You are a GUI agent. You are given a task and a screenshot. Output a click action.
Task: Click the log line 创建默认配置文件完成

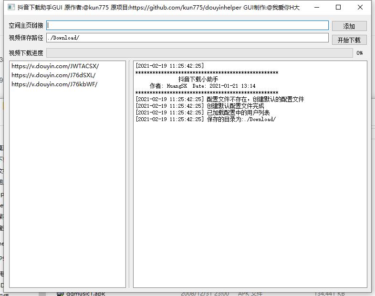pyautogui.click(x=200, y=106)
